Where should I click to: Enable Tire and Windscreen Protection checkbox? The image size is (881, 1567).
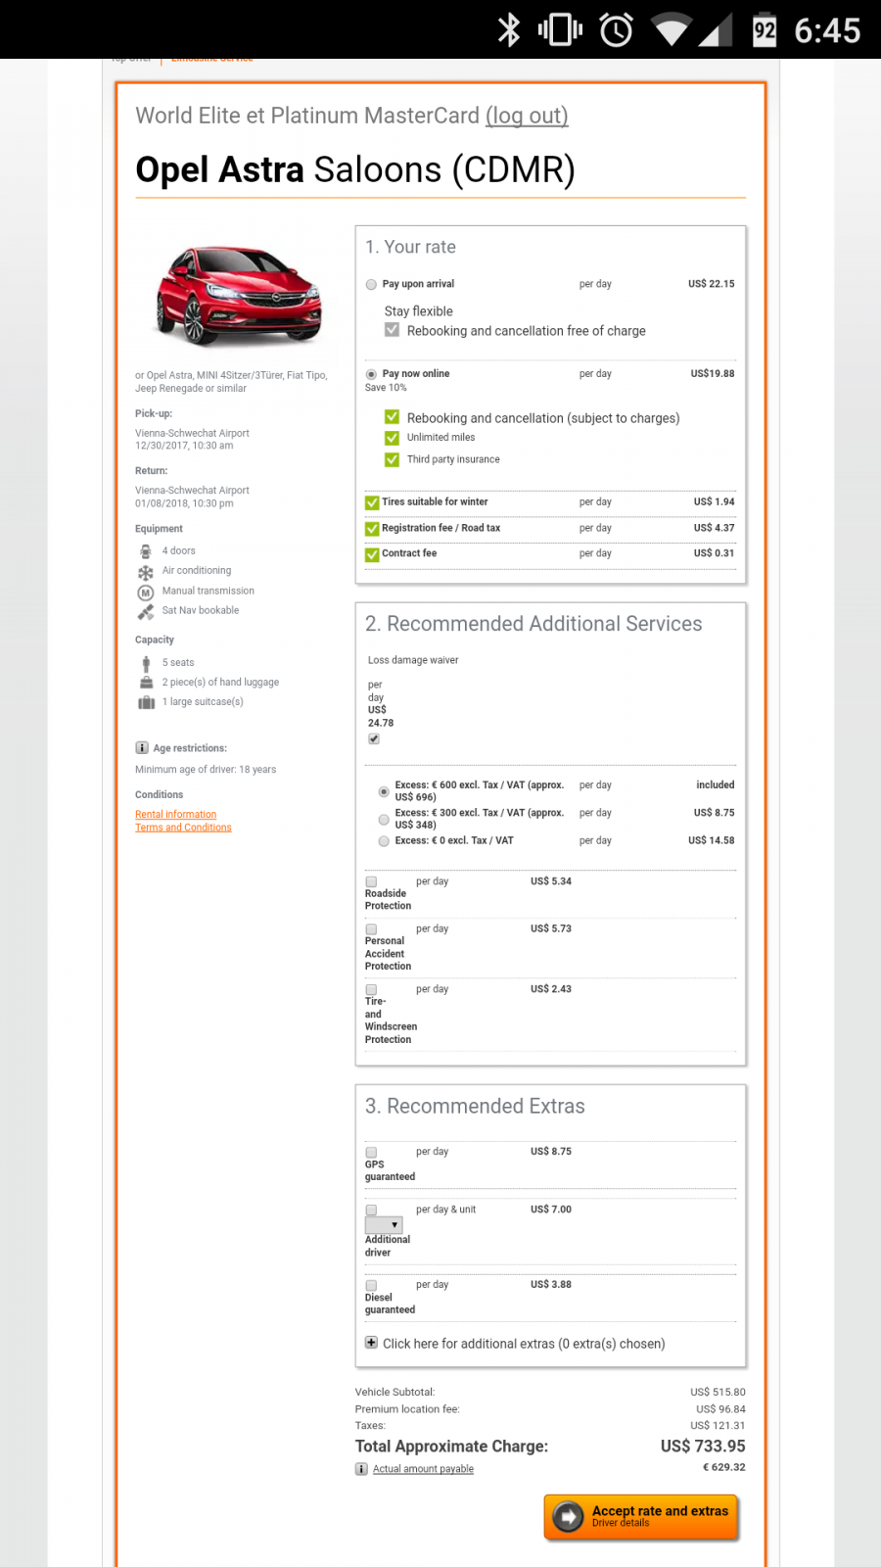tap(371, 990)
